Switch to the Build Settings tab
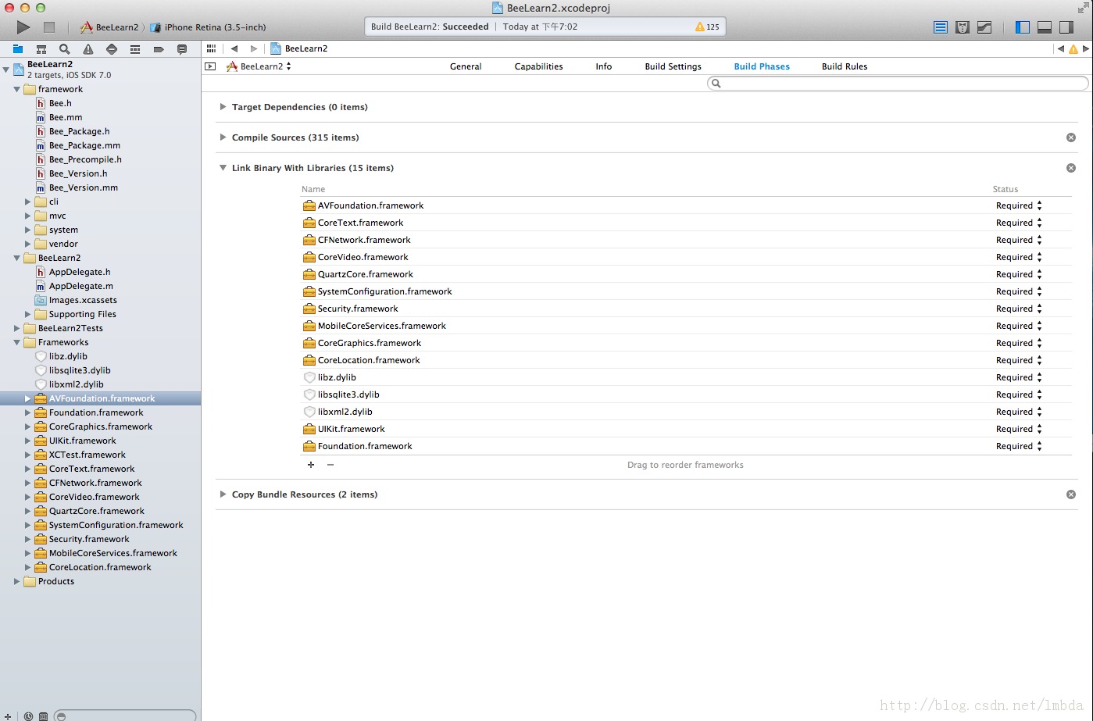This screenshot has width=1093, height=721. 673,66
